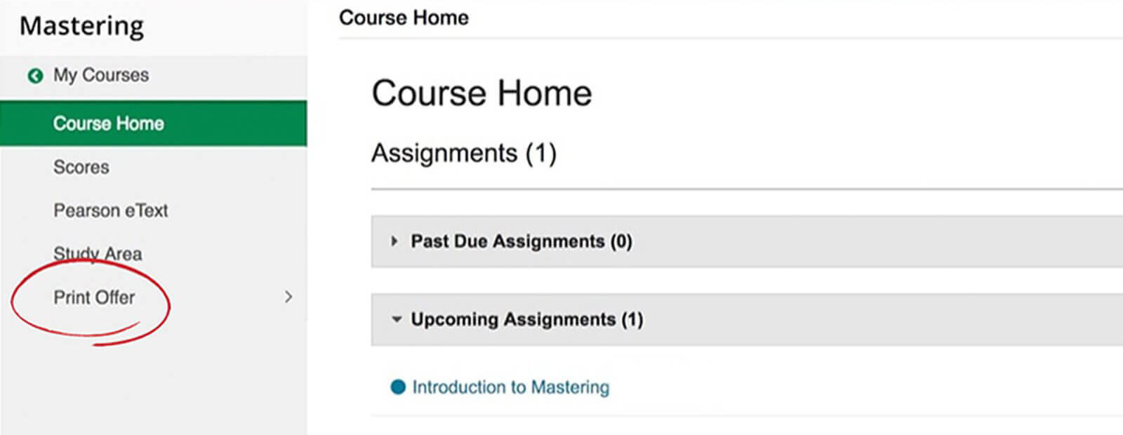Click the Mastering title in the sidebar
The image size is (1123, 435).
[81, 26]
